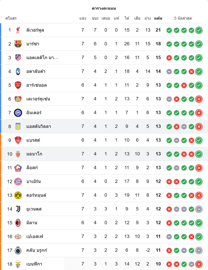The image size is (208, 270).
Task: Open the อตาลันต้า team link
Action: coord(36,71)
